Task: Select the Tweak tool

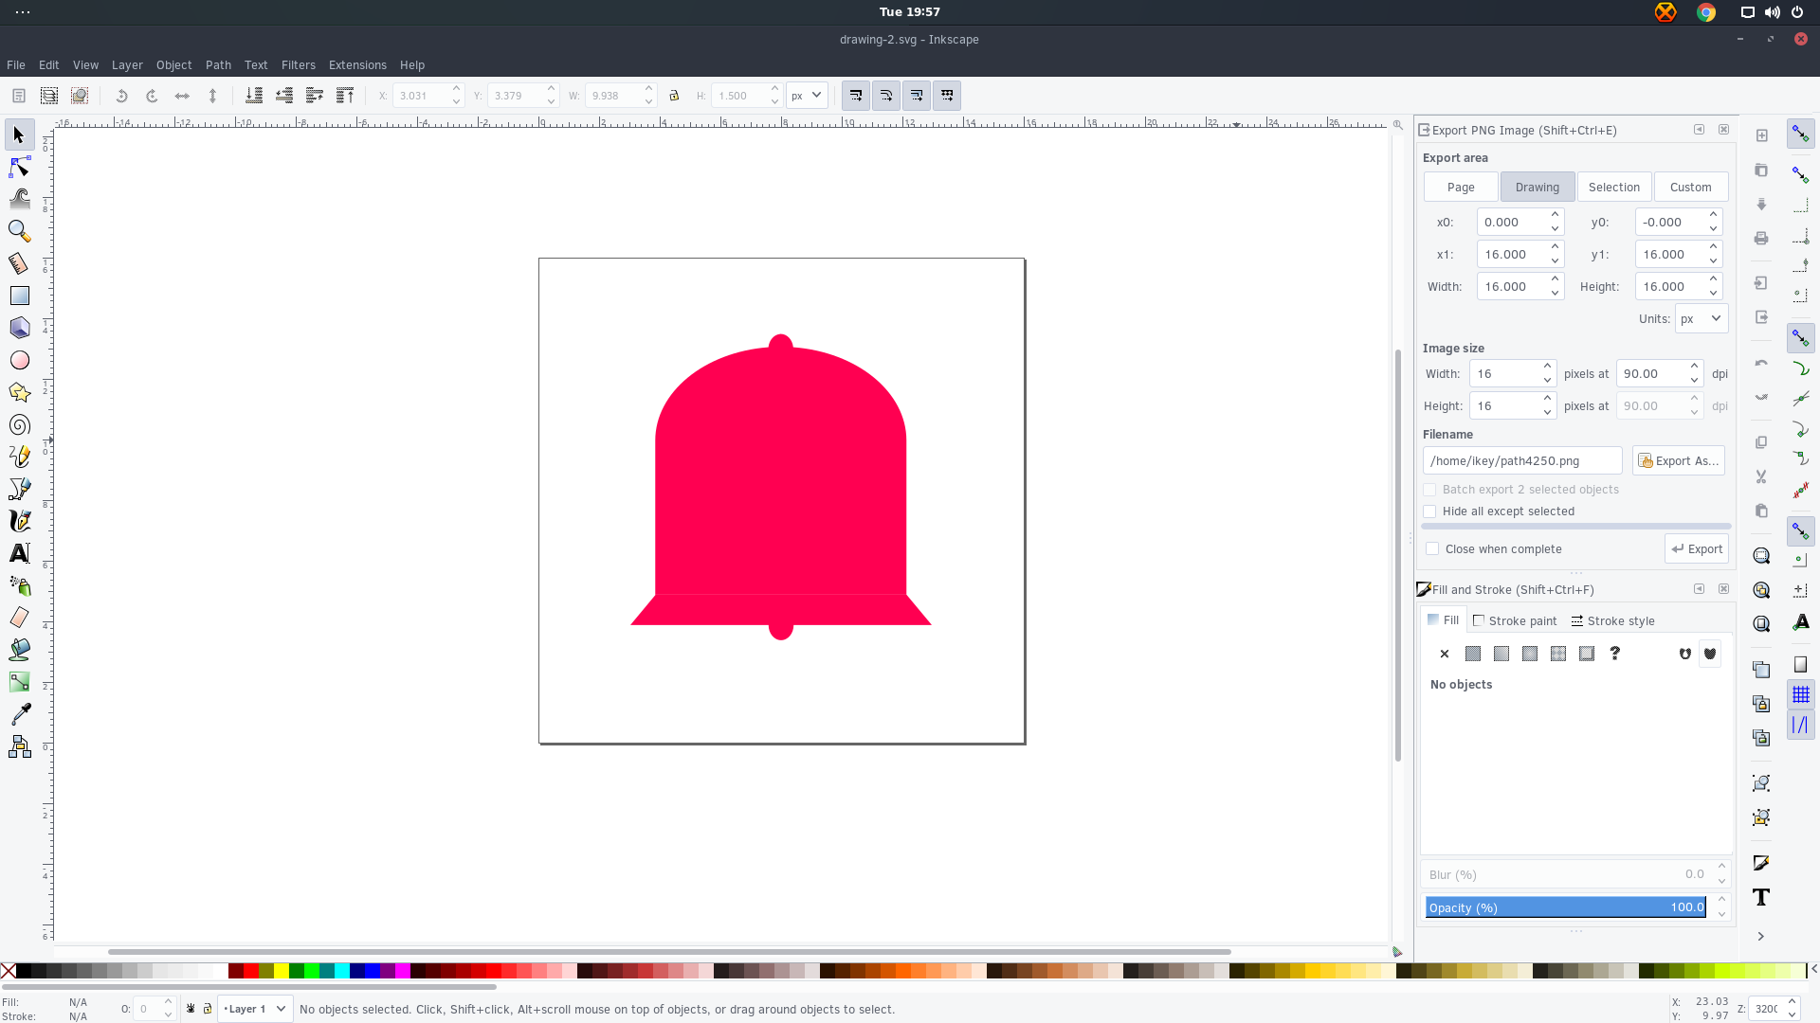Action: (x=19, y=200)
